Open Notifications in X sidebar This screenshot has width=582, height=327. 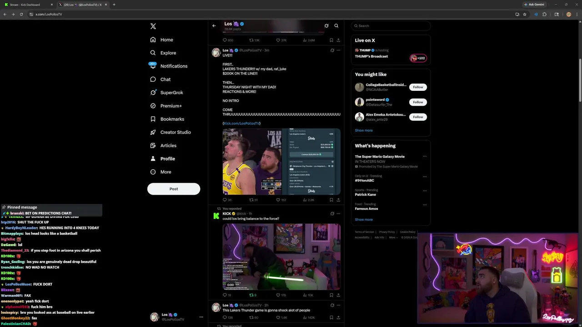pos(168,66)
